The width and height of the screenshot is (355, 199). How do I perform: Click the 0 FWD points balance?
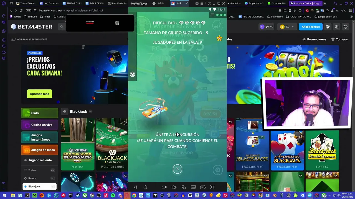pos(266,27)
